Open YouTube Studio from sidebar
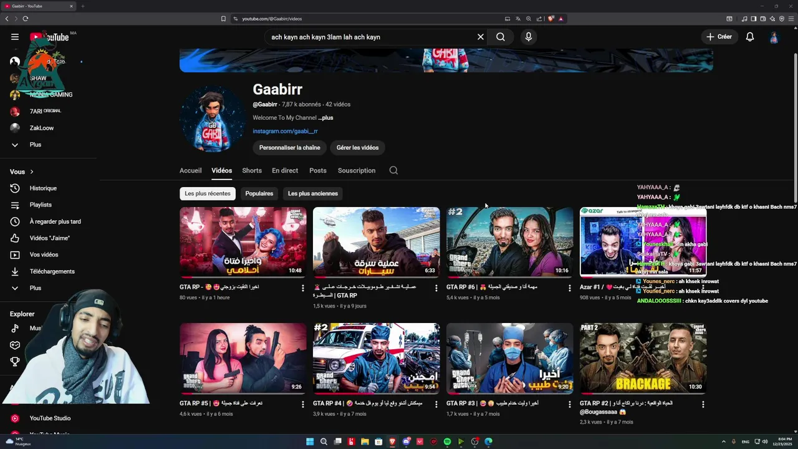798x449 pixels. tap(49, 418)
